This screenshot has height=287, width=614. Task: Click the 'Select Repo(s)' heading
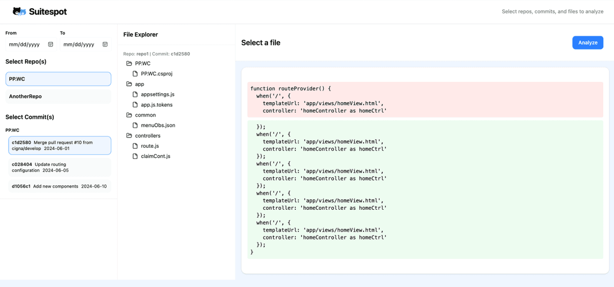click(26, 61)
